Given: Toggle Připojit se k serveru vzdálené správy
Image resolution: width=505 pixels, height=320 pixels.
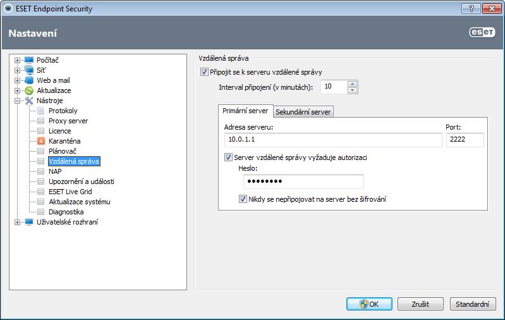Looking at the screenshot, I should coord(204,72).
